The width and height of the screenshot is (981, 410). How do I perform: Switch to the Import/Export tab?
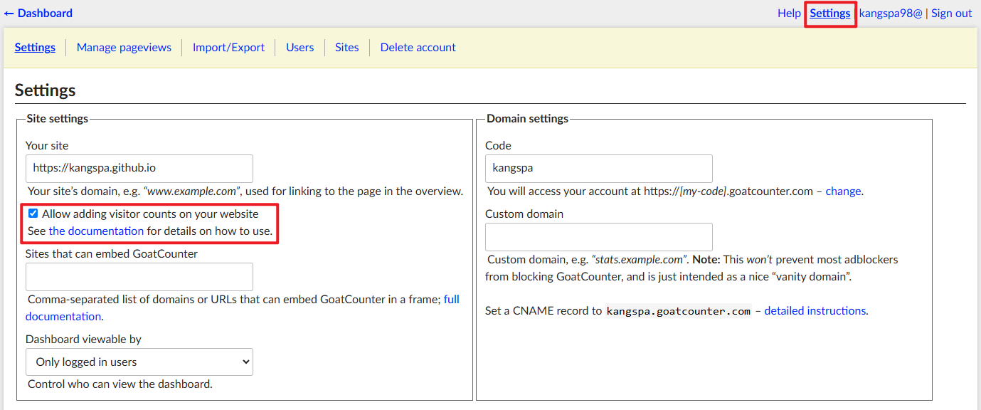point(228,47)
